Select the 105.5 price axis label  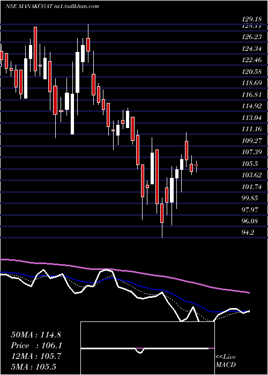(x=250, y=163)
